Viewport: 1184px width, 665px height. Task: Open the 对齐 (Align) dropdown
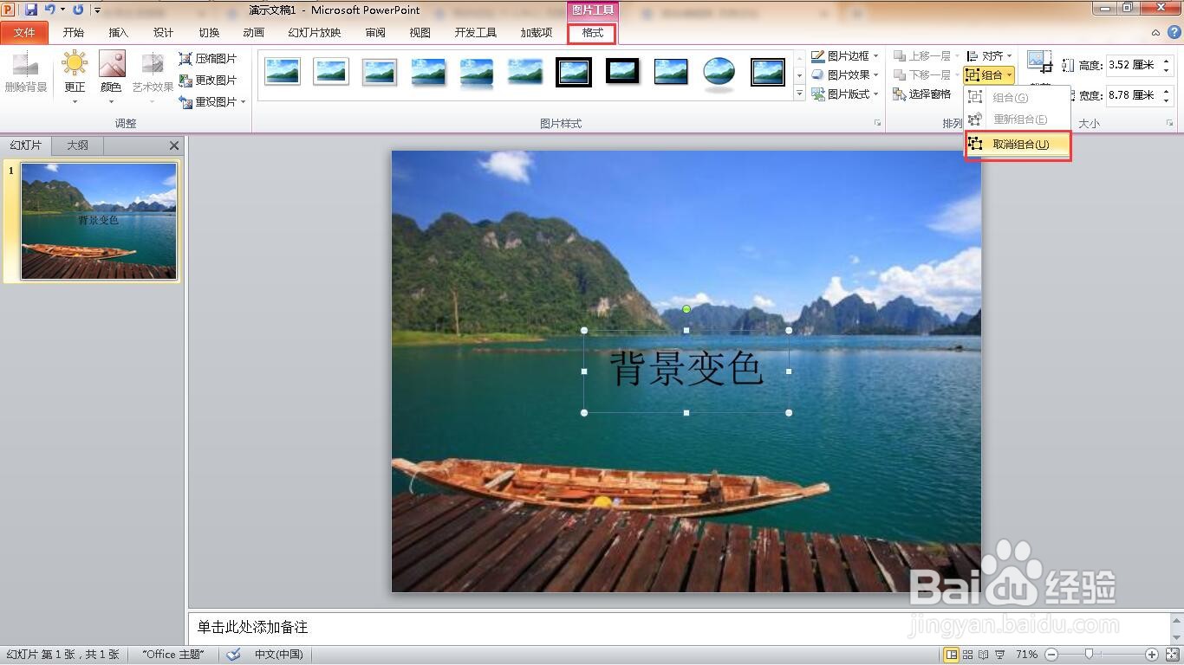point(989,55)
